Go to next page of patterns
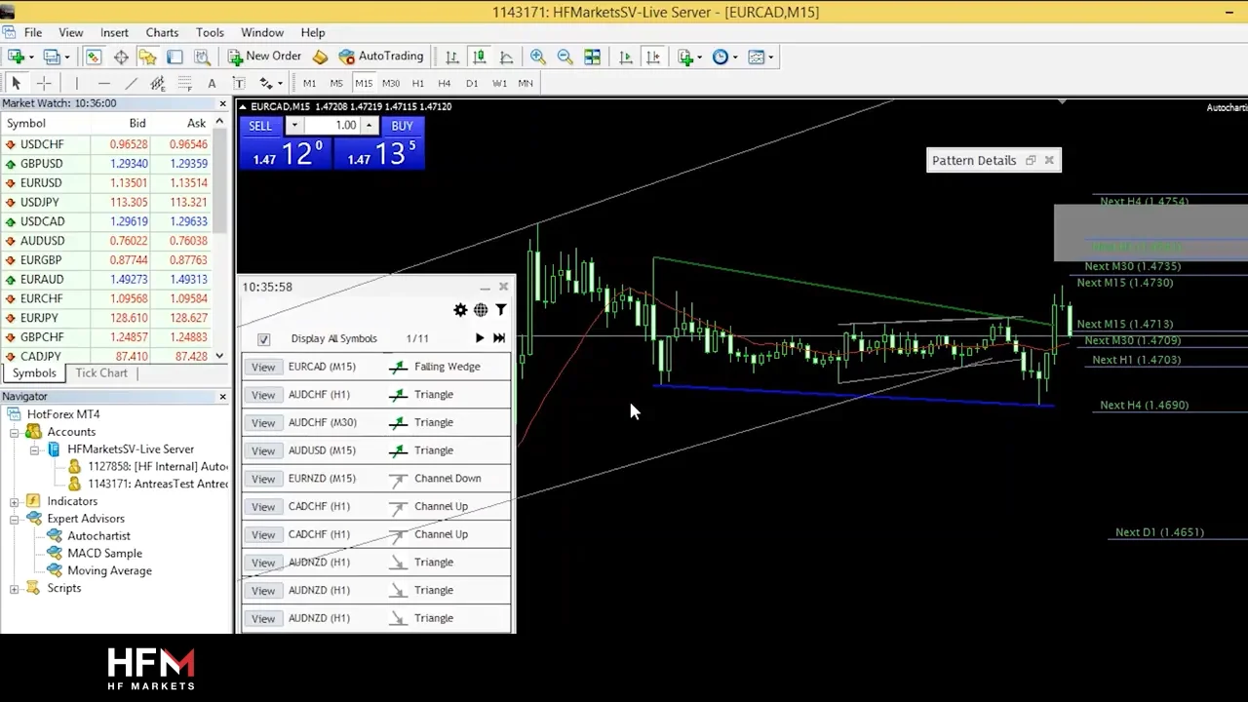This screenshot has width=1248, height=702. tap(479, 338)
